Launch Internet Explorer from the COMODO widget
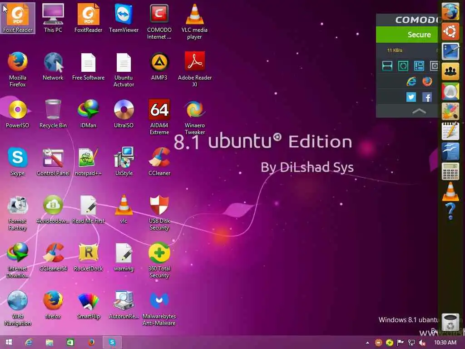Screen dimensions: 465x349 411,81
